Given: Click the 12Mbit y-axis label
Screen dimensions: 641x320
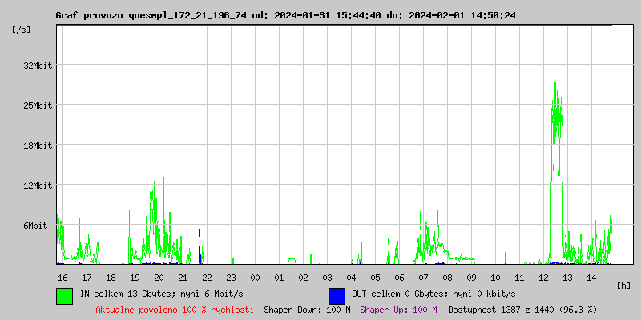Looking at the screenshot, I should click(x=37, y=186).
